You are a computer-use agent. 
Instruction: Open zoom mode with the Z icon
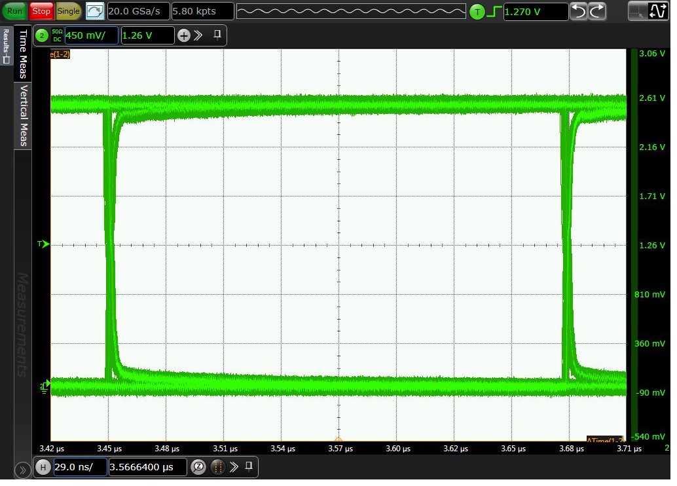(198, 467)
